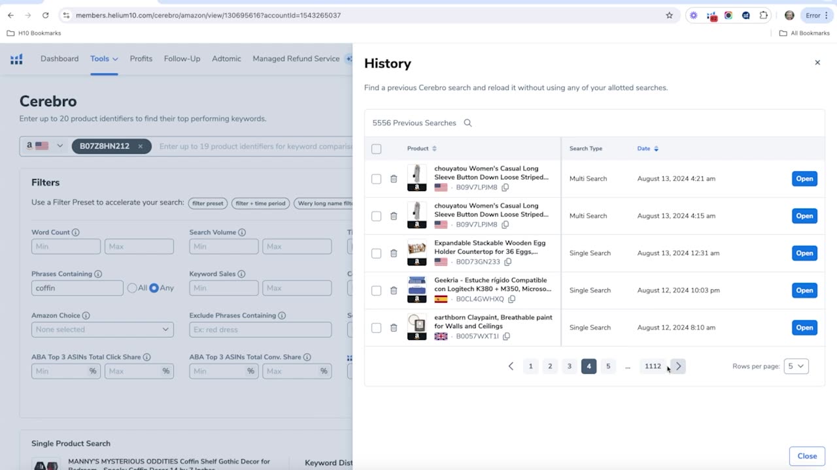Select the Any radio for phrases

pos(154,288)
